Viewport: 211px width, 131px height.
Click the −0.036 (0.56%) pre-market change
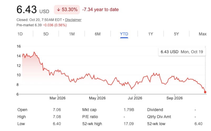tap(55, 25)
